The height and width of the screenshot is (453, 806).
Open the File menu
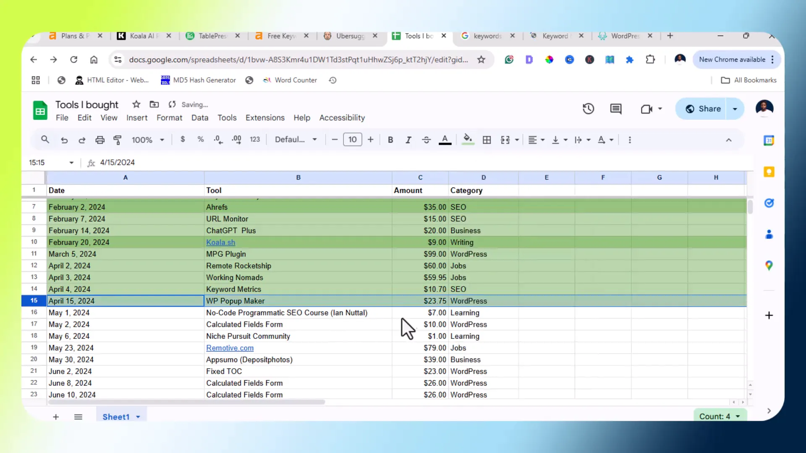(x=62, y=118)
